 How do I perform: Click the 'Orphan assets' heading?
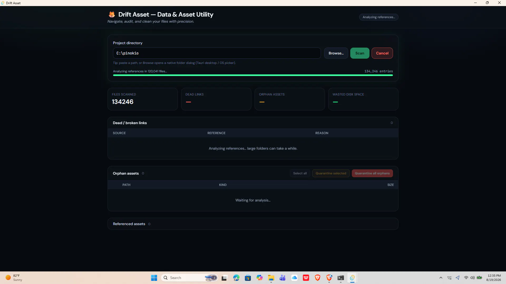tap(126, 173)
